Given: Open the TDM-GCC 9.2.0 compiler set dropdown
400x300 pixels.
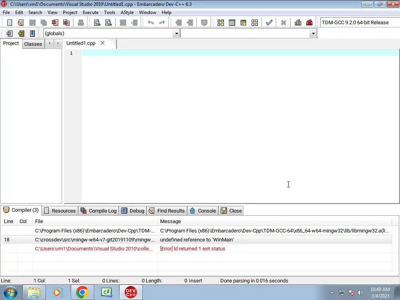Looking at the screenshot, I should pos(360,22).
